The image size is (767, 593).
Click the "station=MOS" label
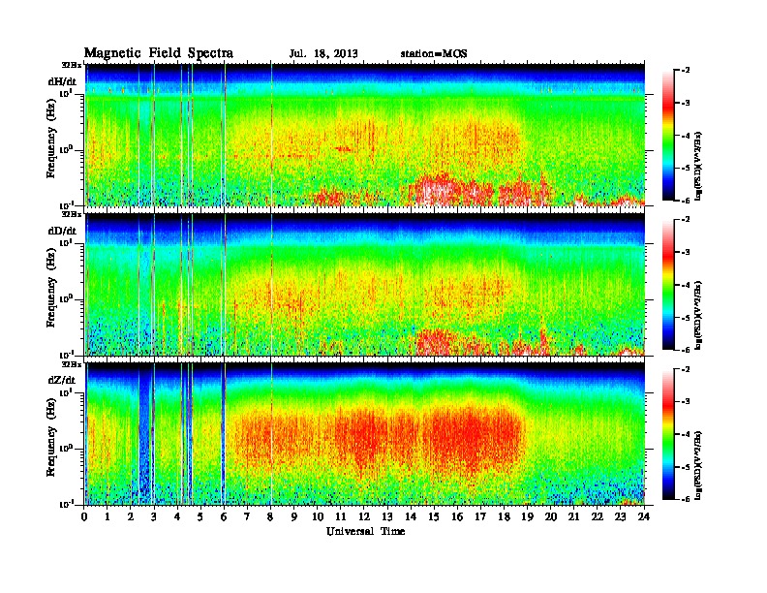click(x=434, y=53)
